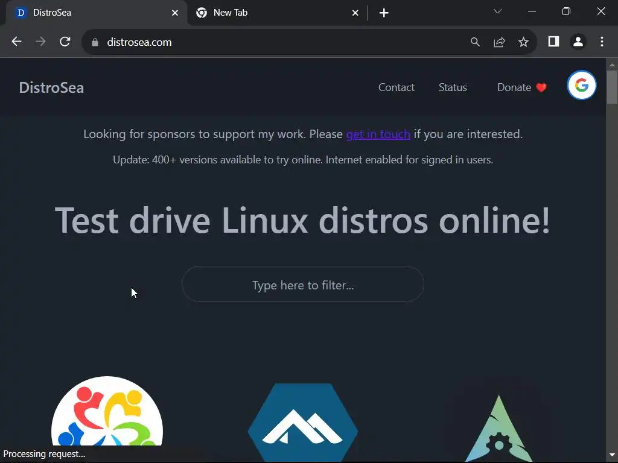The height and width of the screenshot is (463, 618).
Task: Click the scrollbar down arrow
Action: click(x=612, y=456)
